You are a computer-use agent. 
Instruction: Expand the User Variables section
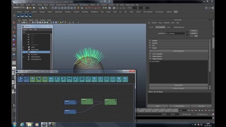[x=178, y=54]
